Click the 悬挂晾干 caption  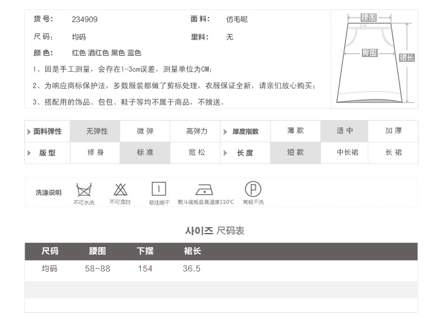(159, 202)
